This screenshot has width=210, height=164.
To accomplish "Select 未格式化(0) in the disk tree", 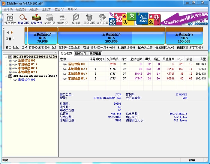I will pos(26,80).
